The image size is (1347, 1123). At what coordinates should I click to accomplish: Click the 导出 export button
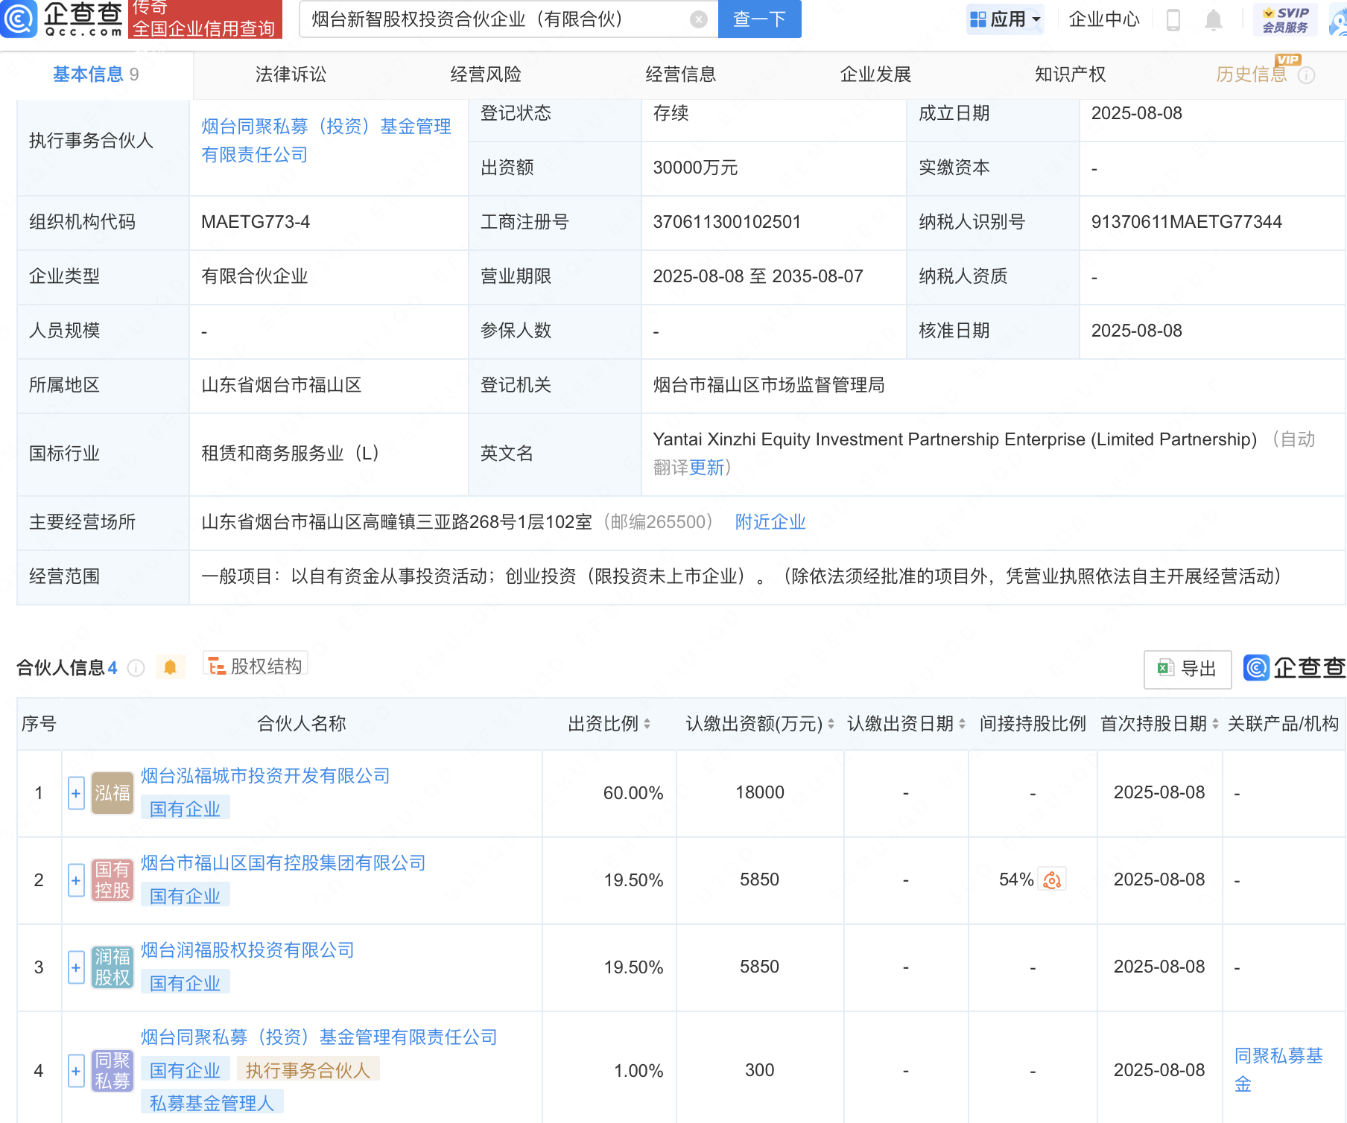pyautogui.click(x=1188, y=669)
